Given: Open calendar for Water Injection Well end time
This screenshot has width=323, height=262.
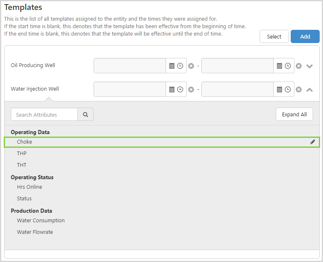Looking at the screenshot, I should 280,89.
